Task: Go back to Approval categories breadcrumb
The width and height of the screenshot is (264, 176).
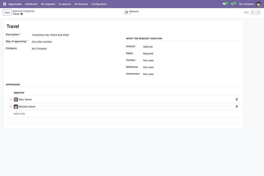Action: [x=23, y=11]
